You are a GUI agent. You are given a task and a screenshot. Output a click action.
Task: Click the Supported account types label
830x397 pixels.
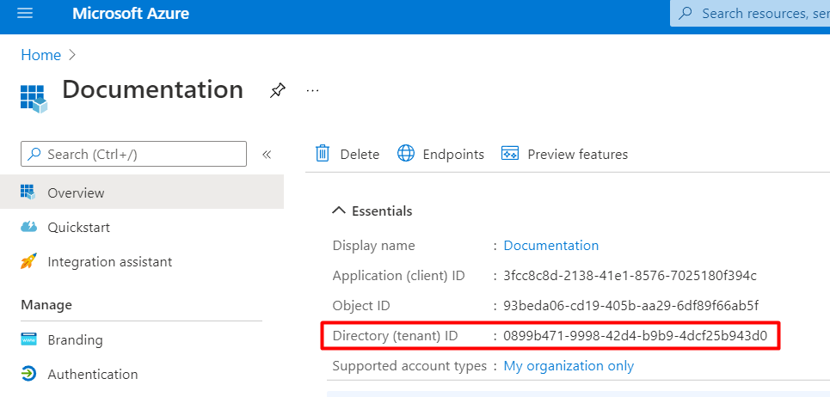coord(409,366)
